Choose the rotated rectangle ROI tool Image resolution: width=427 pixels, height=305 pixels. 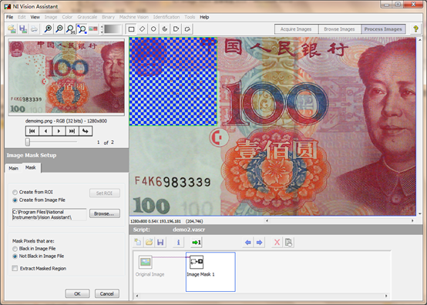point(142,29)
